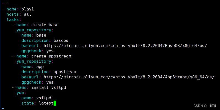220x110 pixels.
Task: Click the 'yes' value of first gpgcheck
Action: pyautogui.click(x=50, y=51)
